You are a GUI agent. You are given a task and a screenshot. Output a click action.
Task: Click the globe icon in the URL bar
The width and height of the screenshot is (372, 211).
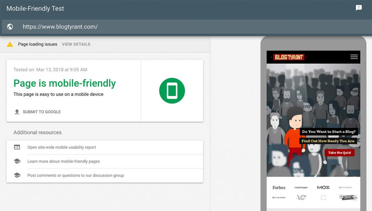click(10, 27)
